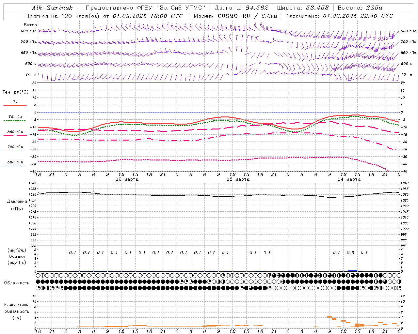
Task: Click the 'Осадки' precipitation label
Action: 17,256
